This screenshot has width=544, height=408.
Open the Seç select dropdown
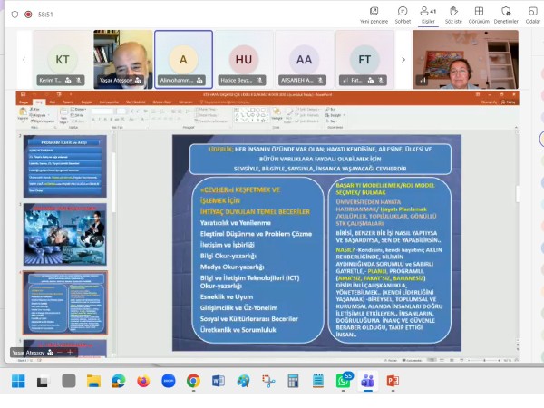333,121
